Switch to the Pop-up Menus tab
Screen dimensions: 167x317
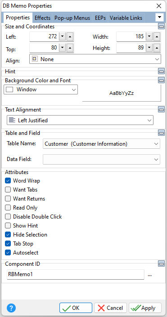coord(72,18)
